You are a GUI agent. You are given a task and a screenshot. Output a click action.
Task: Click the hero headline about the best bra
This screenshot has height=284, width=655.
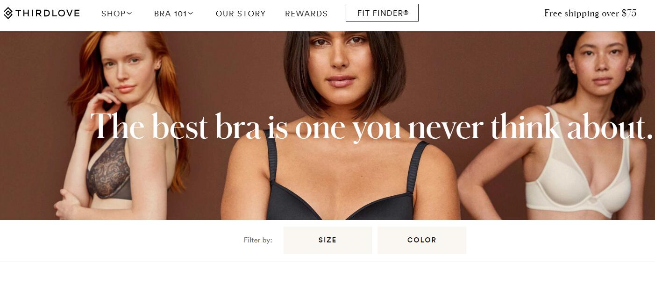point(372,127)
